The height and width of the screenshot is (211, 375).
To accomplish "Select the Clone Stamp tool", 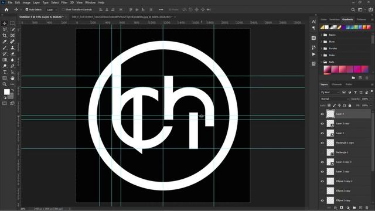I will tap(12, 48).
